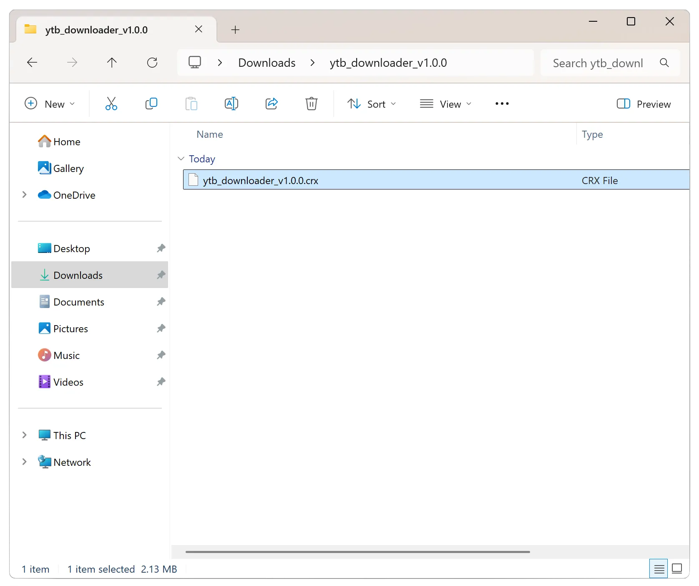Go forward with the right arrow
699x586 pixels.
(x=72, y=63)
